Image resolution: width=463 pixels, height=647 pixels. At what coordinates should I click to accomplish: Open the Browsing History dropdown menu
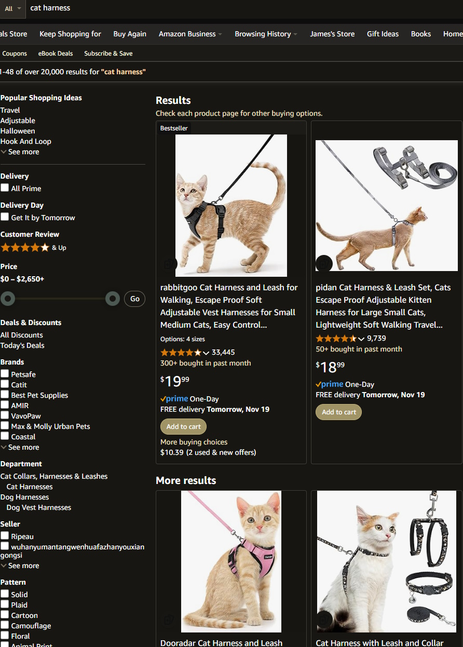pos(266,34)
